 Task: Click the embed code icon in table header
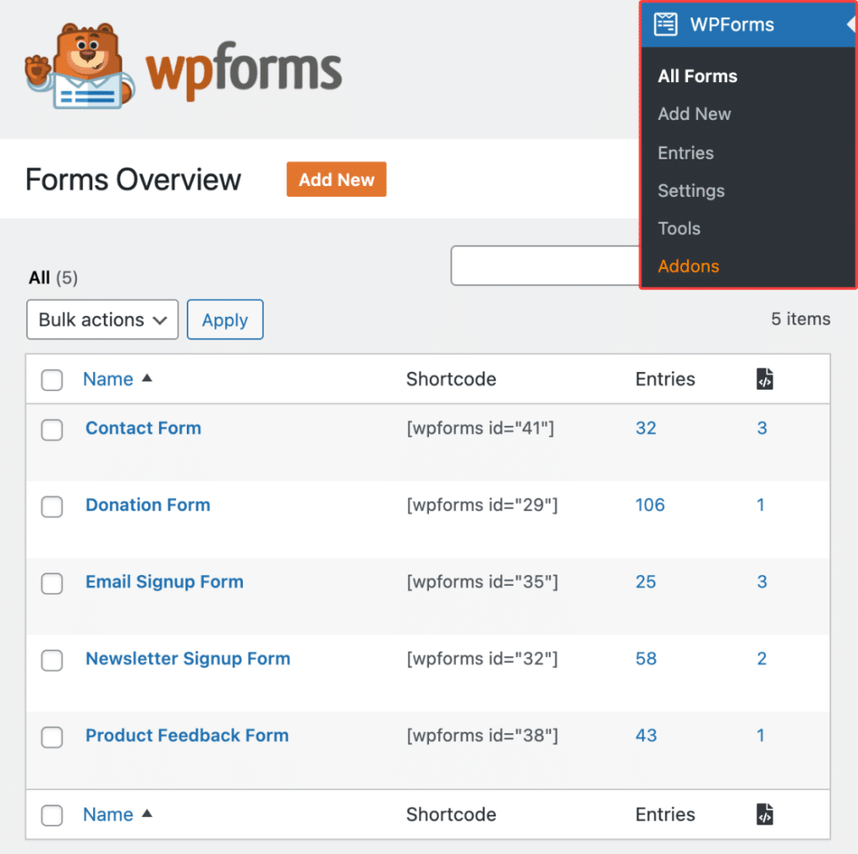coord(763,379)
